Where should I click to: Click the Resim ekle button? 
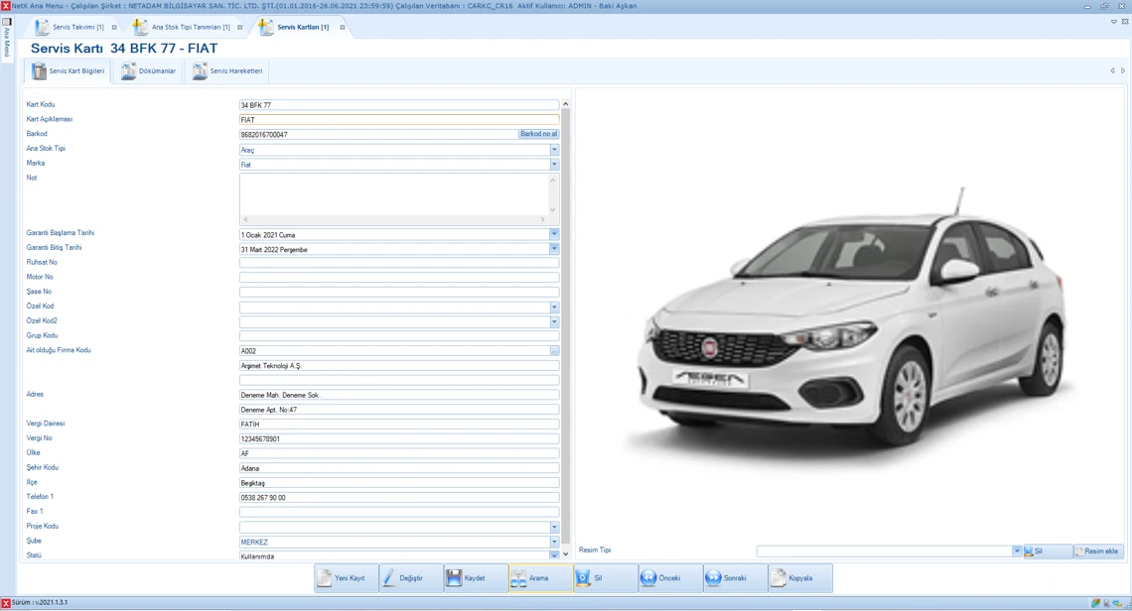(1097, 551)
